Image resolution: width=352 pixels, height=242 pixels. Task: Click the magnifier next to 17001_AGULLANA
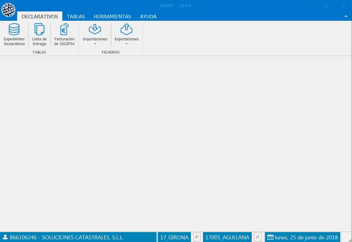pyautogui.click(x=257, y=237)
